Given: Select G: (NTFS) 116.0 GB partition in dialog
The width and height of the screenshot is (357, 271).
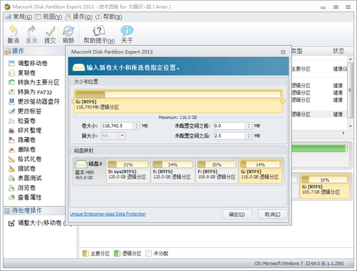Looking at the screenshot, I should tap(260, 171).
